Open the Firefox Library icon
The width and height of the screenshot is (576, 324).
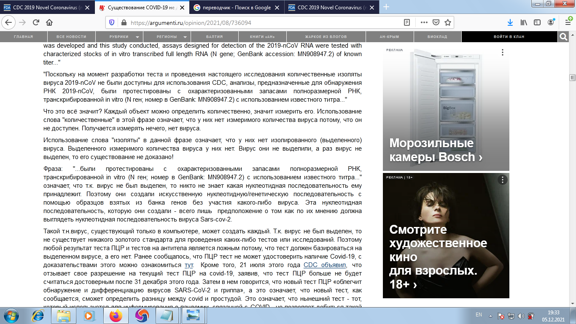pos(524,22)
